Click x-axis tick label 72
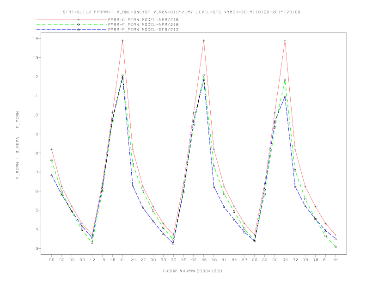 295,260
